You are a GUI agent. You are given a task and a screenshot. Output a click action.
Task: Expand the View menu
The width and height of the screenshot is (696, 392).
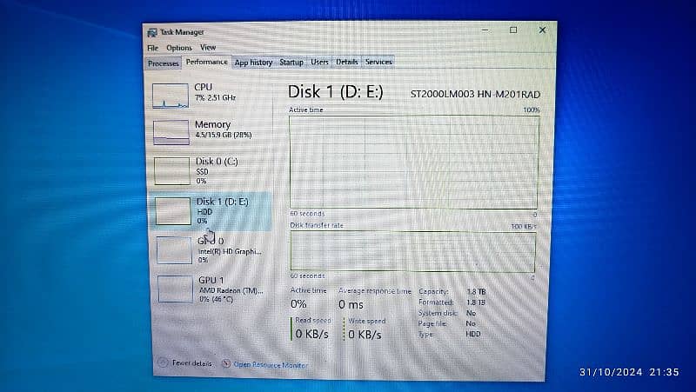(x=208, y=48)
